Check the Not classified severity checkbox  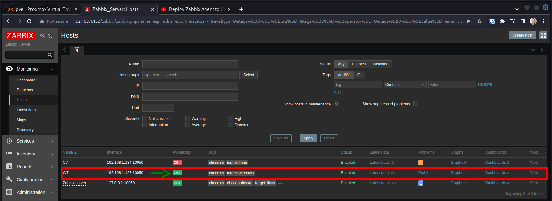point(145,118)
